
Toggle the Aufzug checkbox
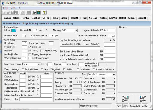click(x=30, y=50)
